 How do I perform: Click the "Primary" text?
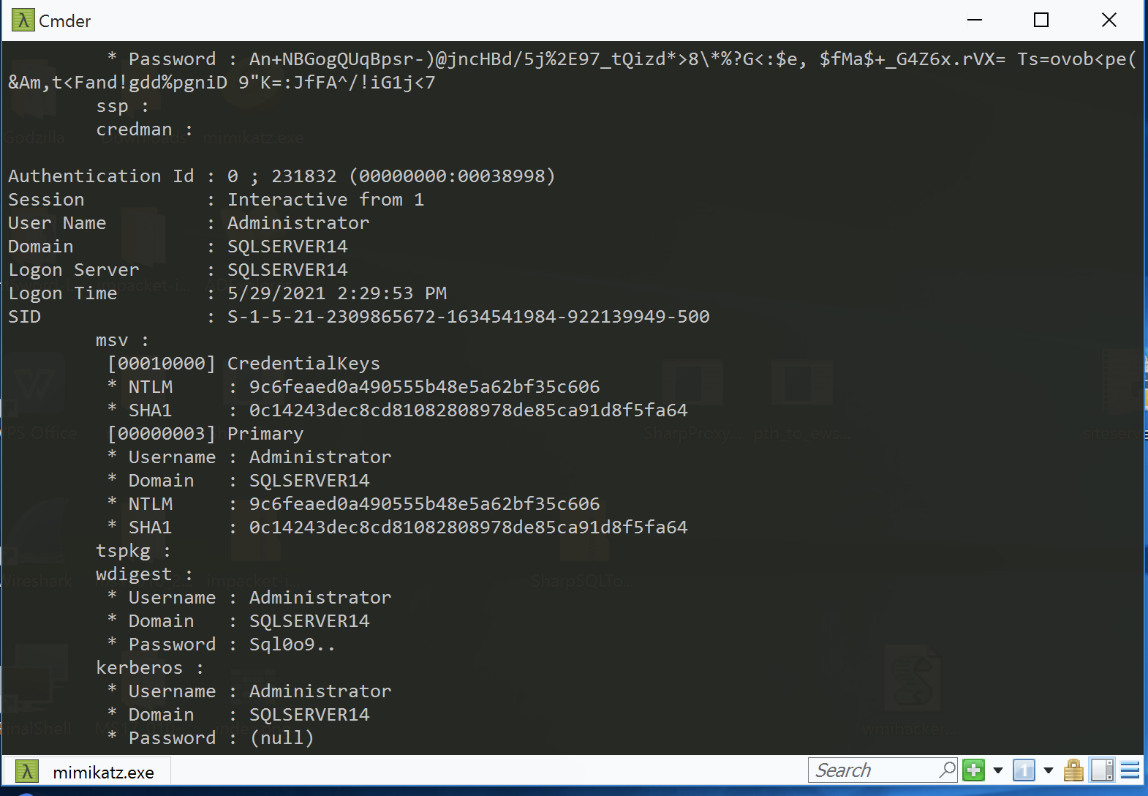[x=265, y=434]
